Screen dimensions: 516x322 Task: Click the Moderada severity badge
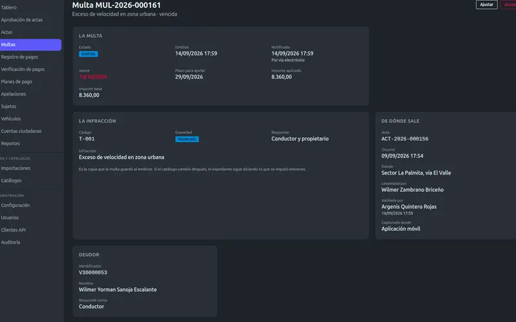click(187, 139)
